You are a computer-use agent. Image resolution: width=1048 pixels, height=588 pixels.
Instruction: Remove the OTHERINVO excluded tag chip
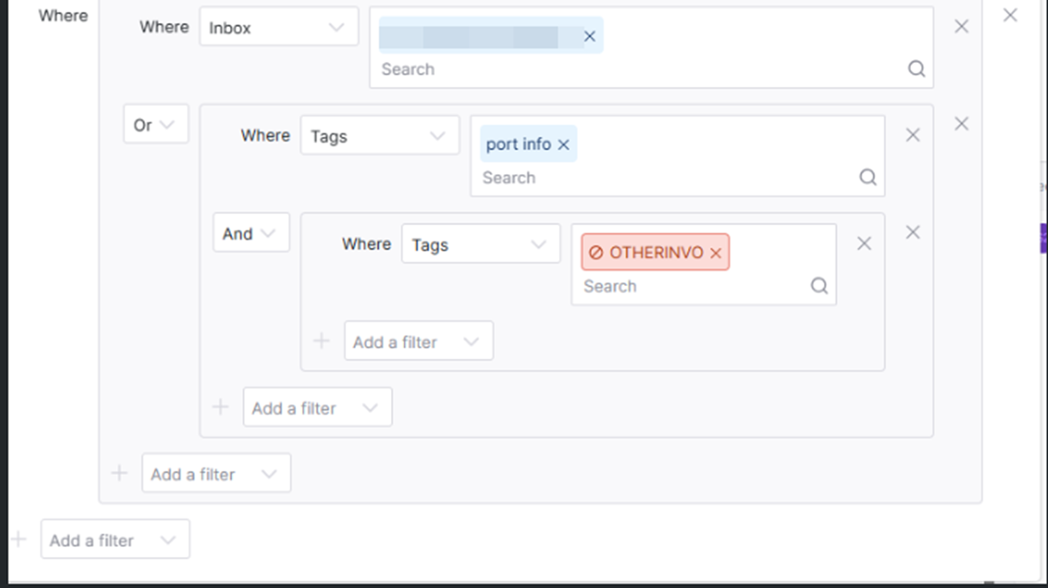(x=716, y=253)
